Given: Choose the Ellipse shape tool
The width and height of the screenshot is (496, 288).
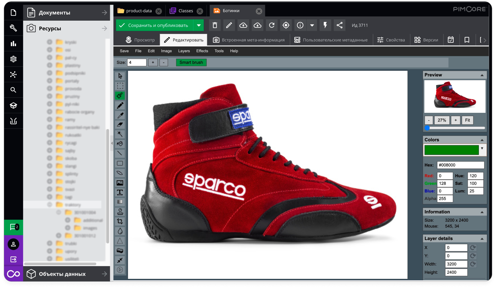Looking at the screenshot, I should pos(120,173).
